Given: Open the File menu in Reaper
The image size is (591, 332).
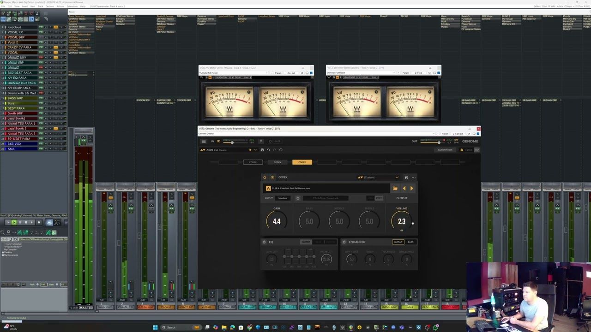Looking at the screenshot, I should coord(3,6).
